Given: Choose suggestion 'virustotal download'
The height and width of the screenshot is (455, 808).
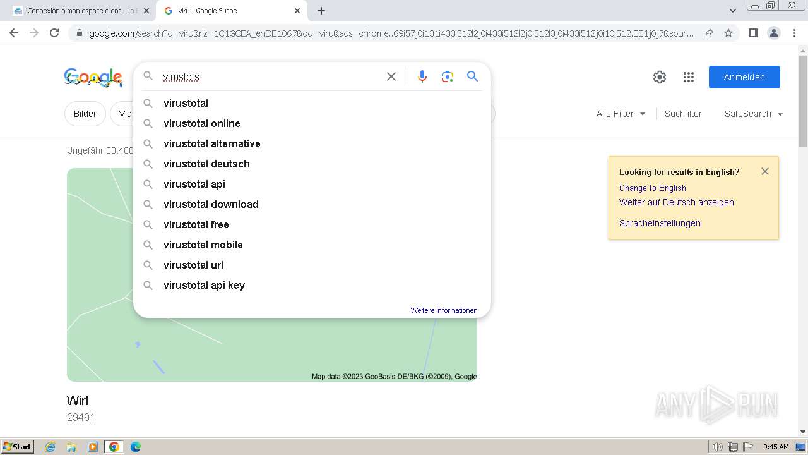Looking at the screenshot, I should coord(312,204).
